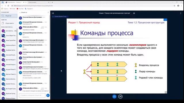
Task: Open the Сервисы apps bookmark
Action: coord(5,9)
